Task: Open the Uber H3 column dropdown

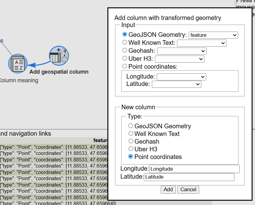Action: point(180,59)
